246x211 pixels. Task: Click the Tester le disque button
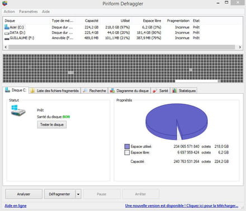point(52,124)
